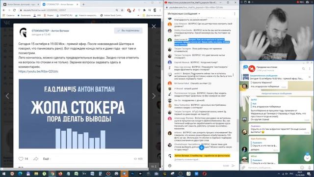
Task: Open the emoji picker in YouTube chat
Action: pyautogui.click(x=170, y=166)
